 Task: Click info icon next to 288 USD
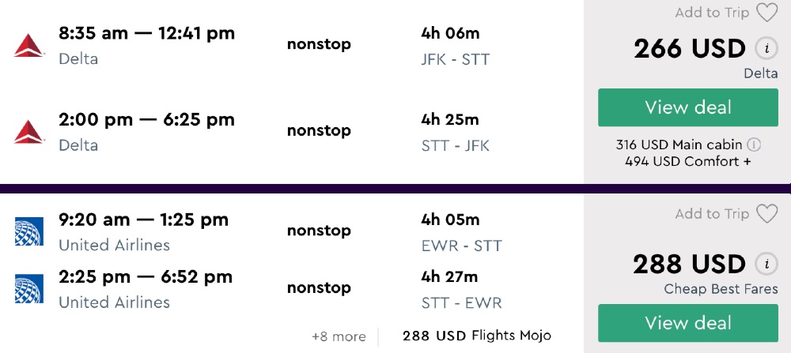coord(765,264)
